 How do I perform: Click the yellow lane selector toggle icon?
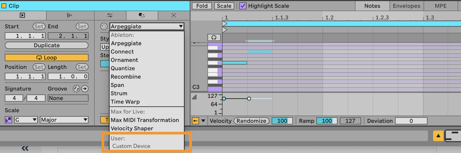point(195,121)
